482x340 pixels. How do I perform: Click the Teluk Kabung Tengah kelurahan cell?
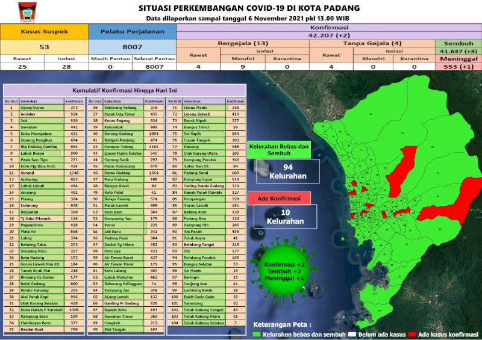pos(204,310)
